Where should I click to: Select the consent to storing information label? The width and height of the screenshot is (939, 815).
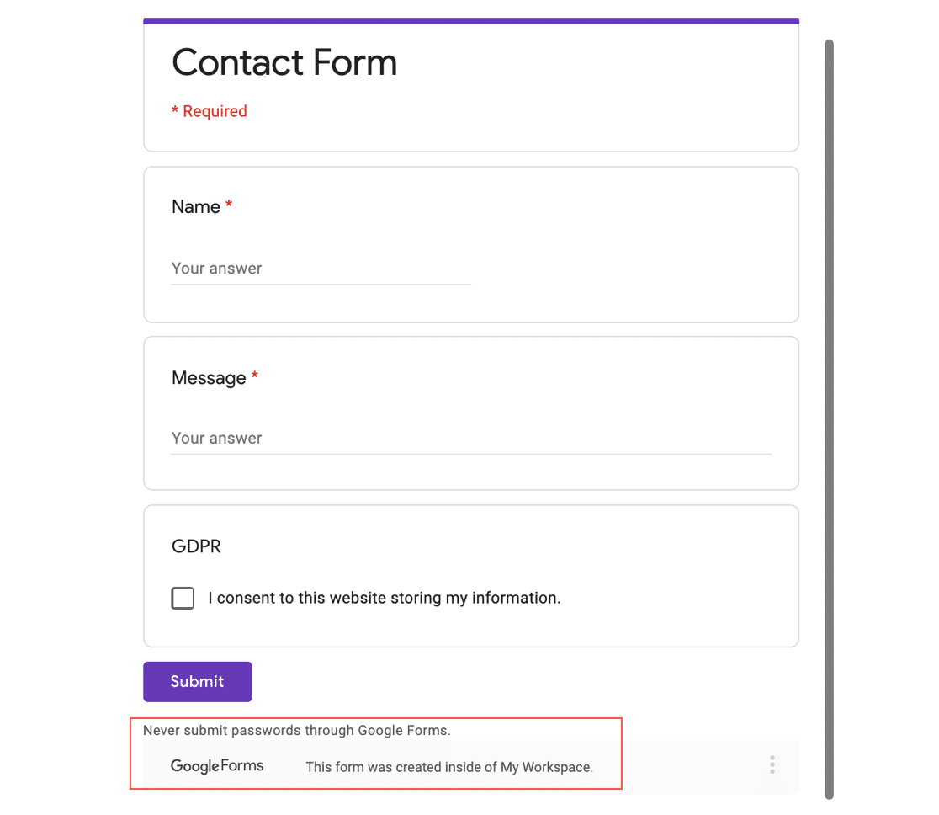(x=384, y=598)
